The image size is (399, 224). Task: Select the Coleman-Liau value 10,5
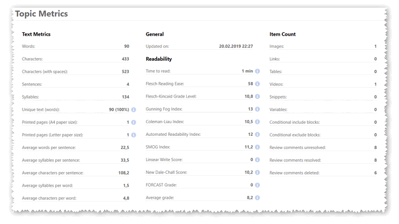pos(249,122)
